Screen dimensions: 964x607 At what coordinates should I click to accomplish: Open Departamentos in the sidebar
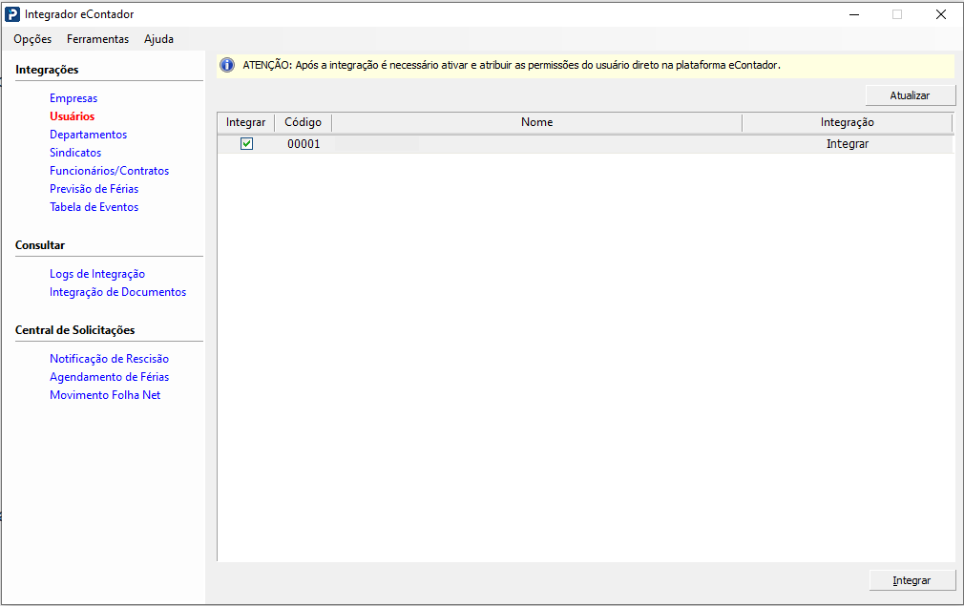point(88,135)
